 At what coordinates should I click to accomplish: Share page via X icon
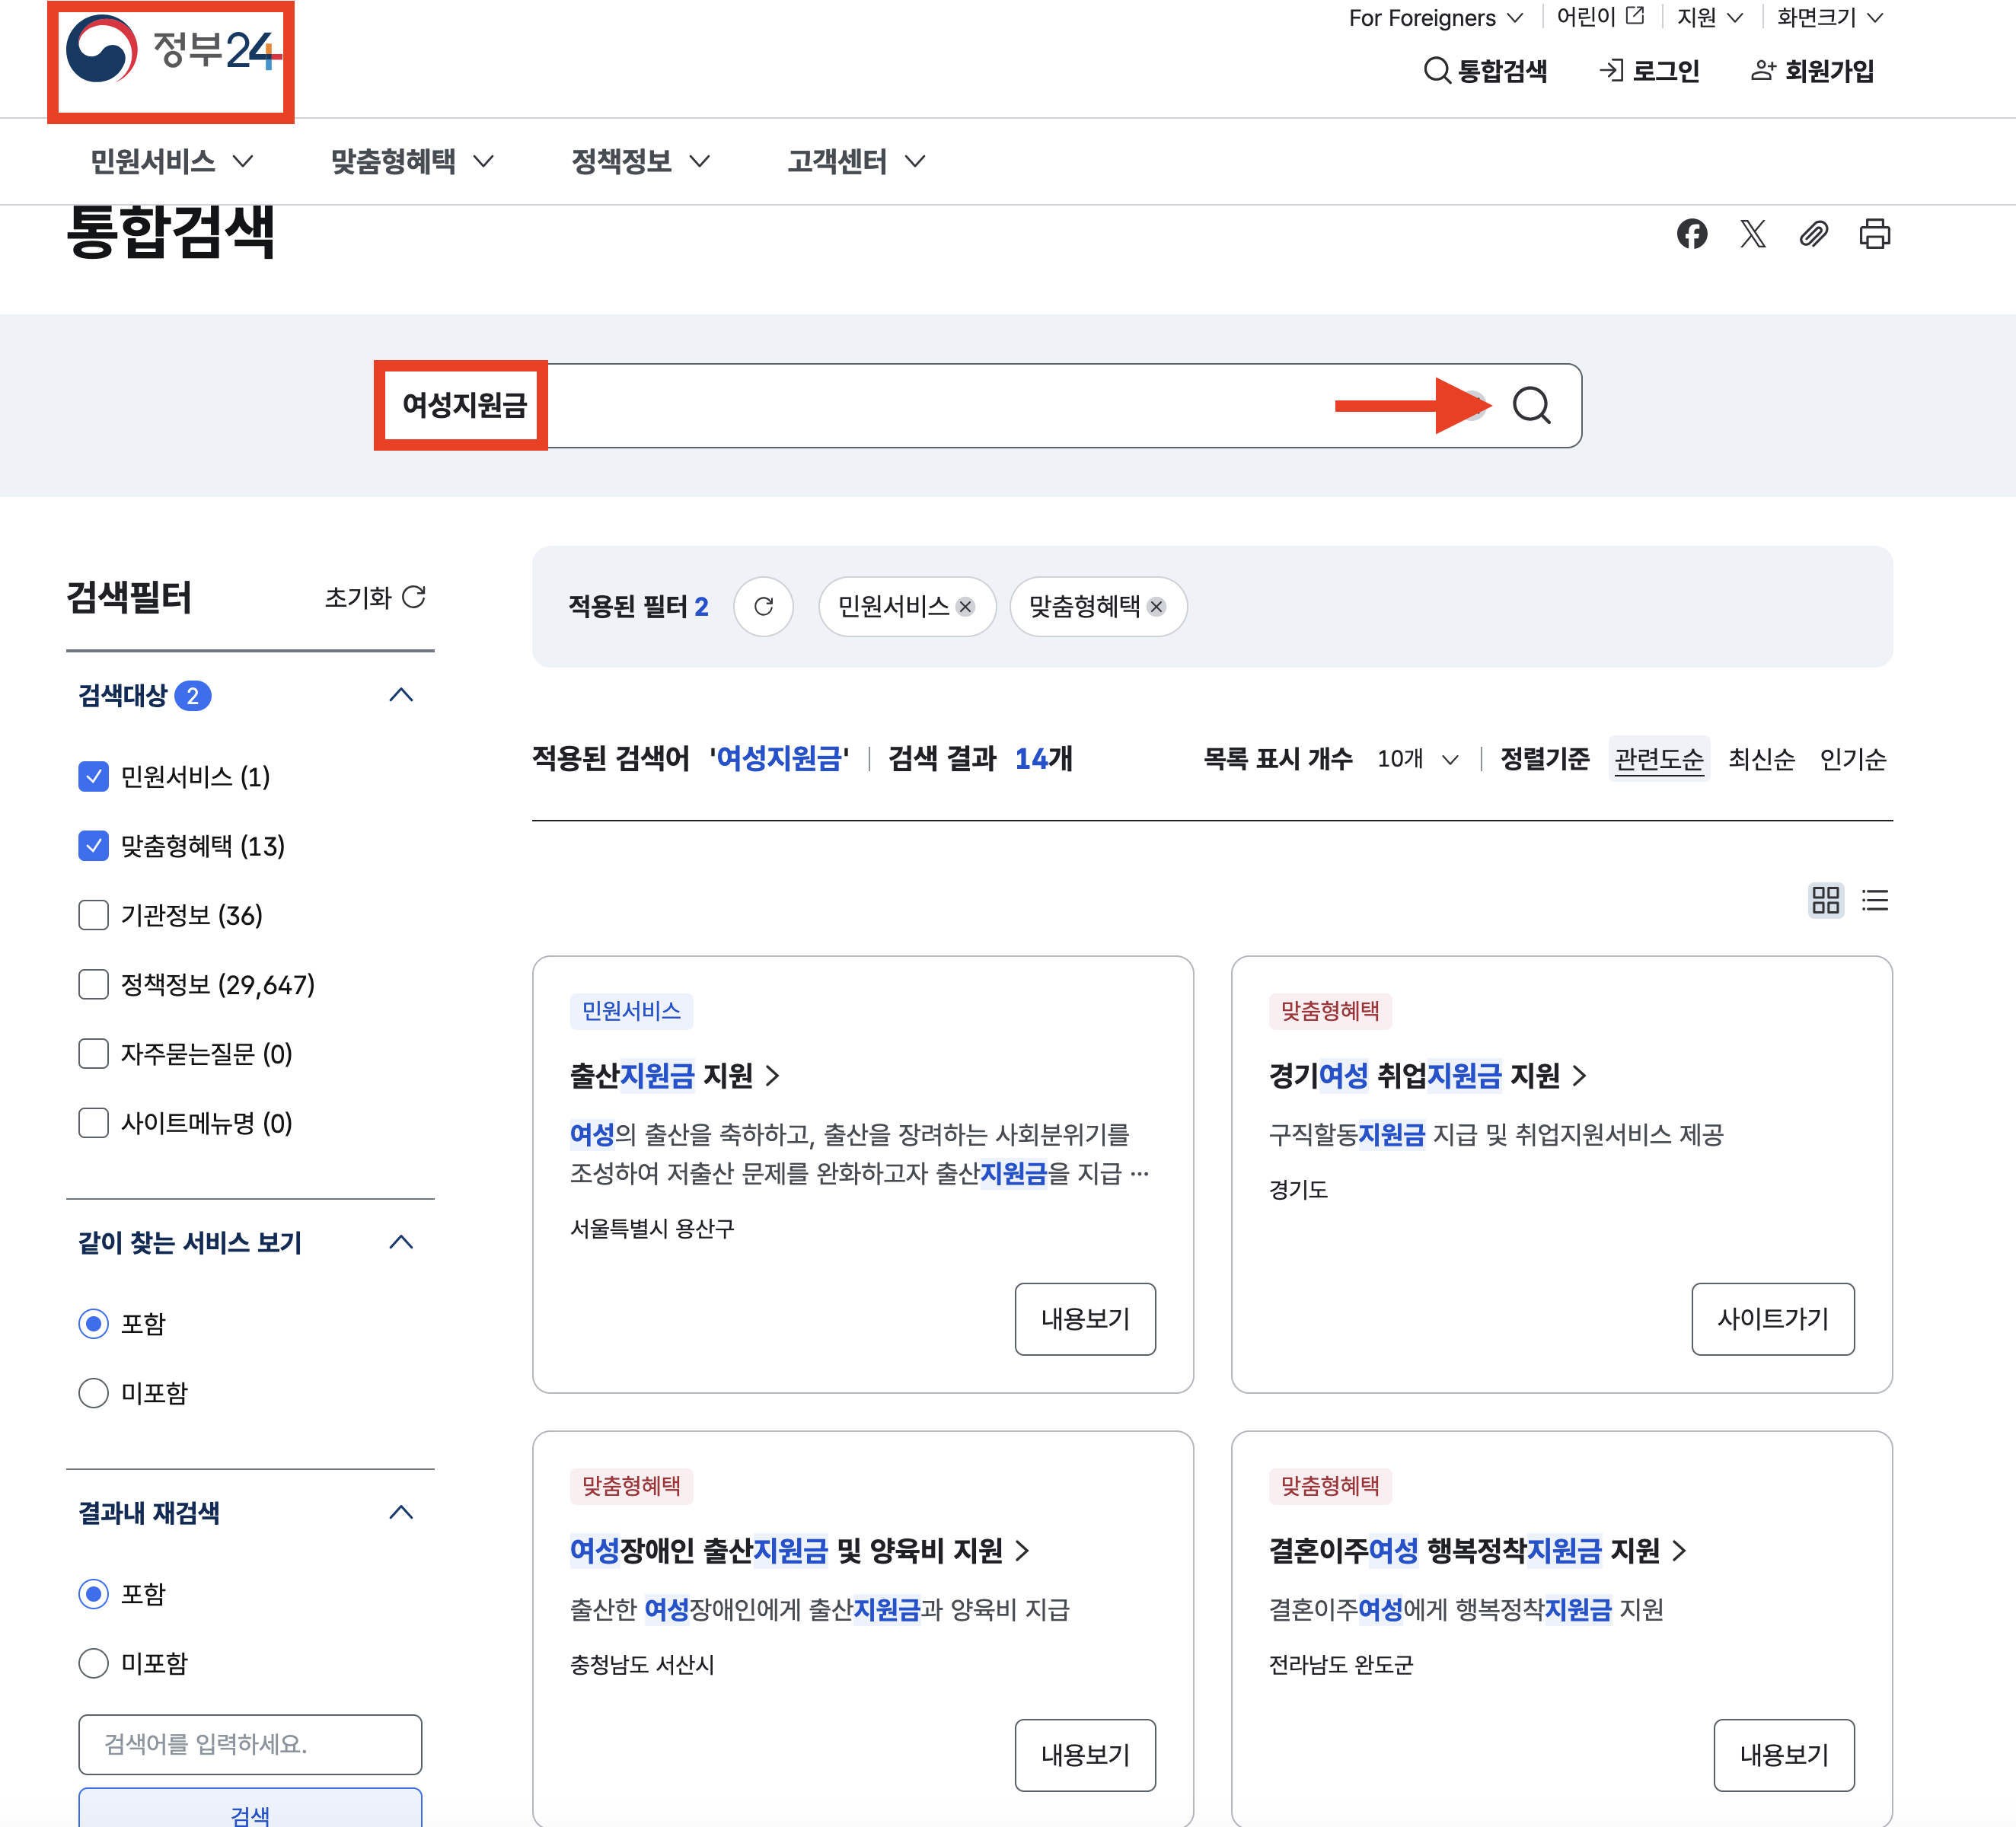pyautogui.click(x=1752, y=234)
